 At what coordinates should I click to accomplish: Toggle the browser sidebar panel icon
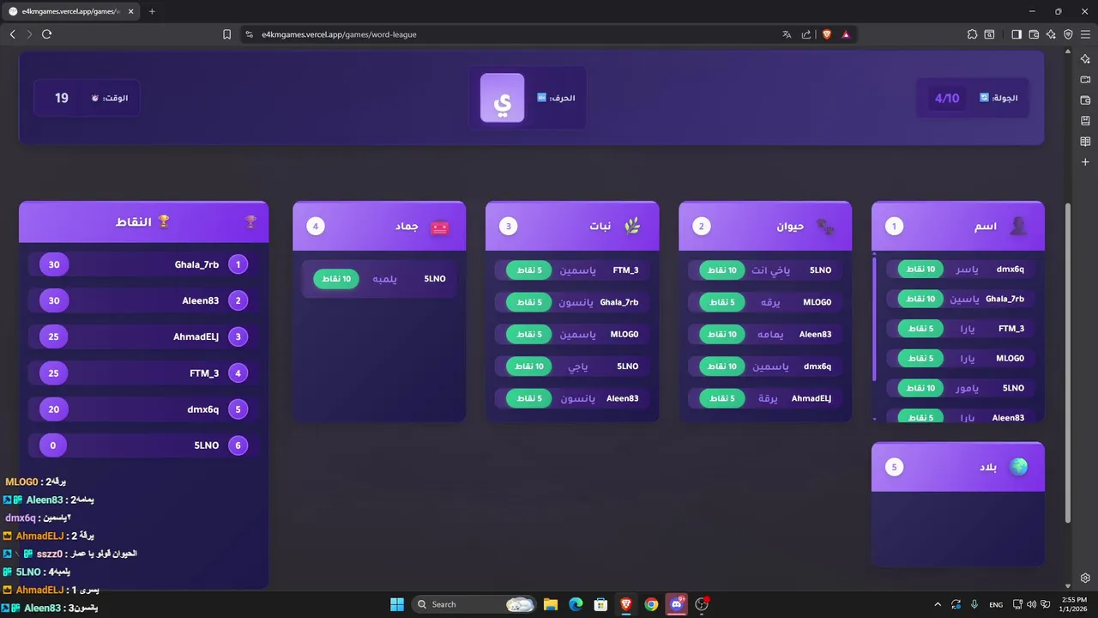click(1017, 34)
